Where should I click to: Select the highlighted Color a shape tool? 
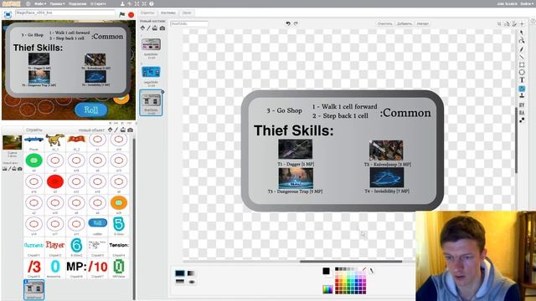click(522, 88)
